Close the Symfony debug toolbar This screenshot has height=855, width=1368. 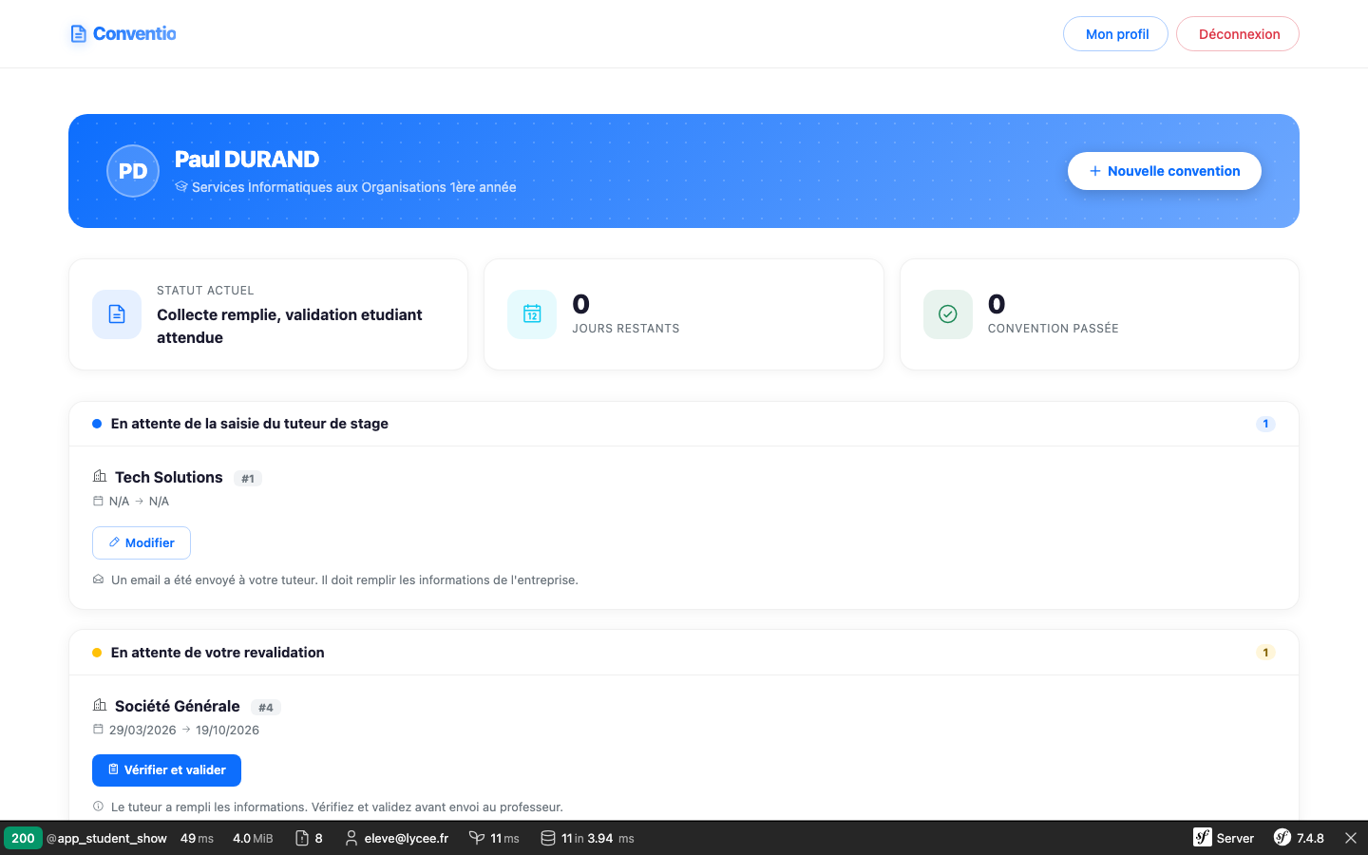coord(1350,838)
